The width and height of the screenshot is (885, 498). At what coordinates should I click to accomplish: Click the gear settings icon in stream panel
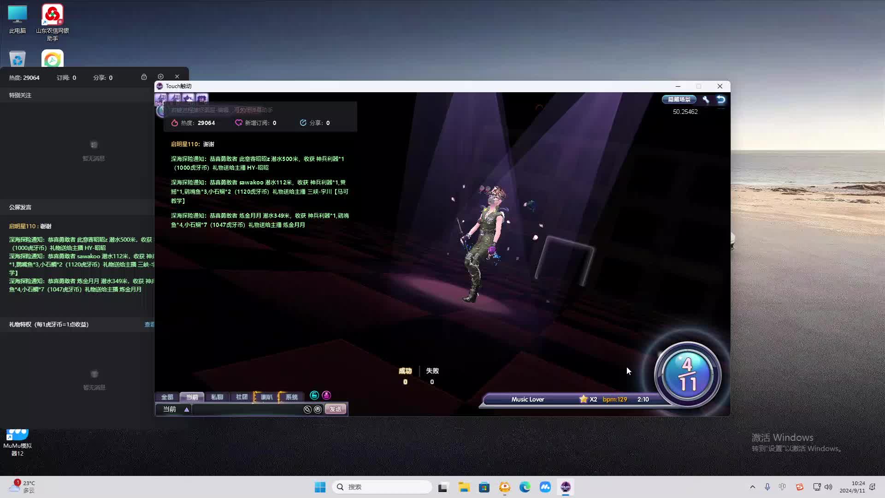coord(160,77)
